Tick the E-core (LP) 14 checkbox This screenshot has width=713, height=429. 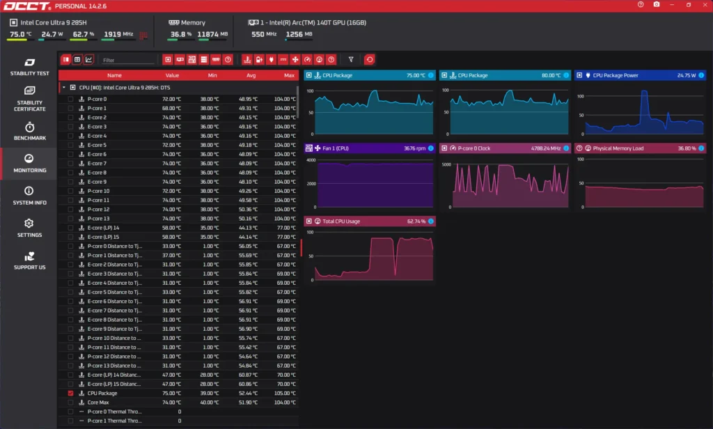(70, 228)
